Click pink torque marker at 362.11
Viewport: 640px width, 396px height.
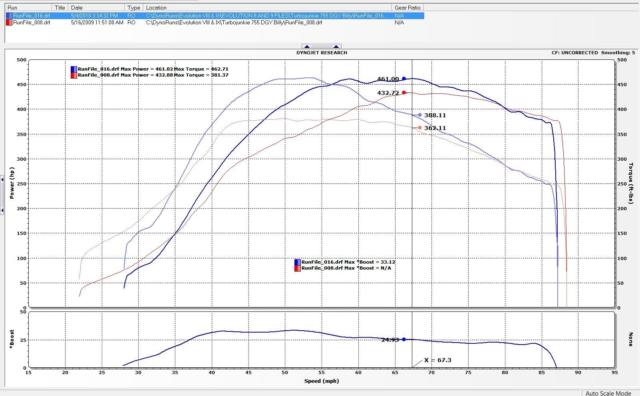tap(420, 128)
